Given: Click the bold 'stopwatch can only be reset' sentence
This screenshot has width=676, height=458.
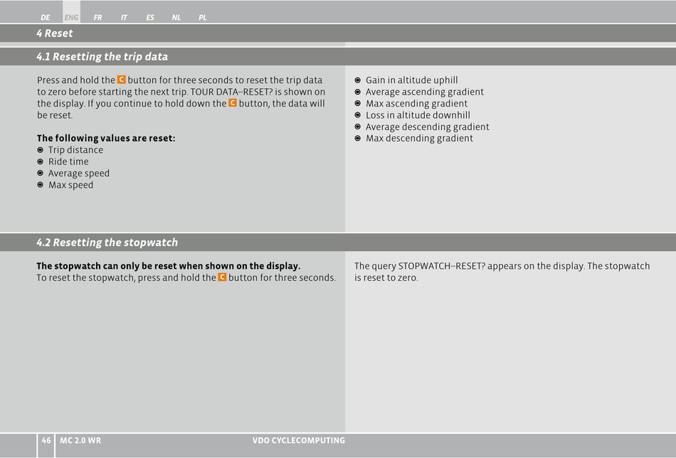Looking at the screenshot, I should (x=168, y=266).
